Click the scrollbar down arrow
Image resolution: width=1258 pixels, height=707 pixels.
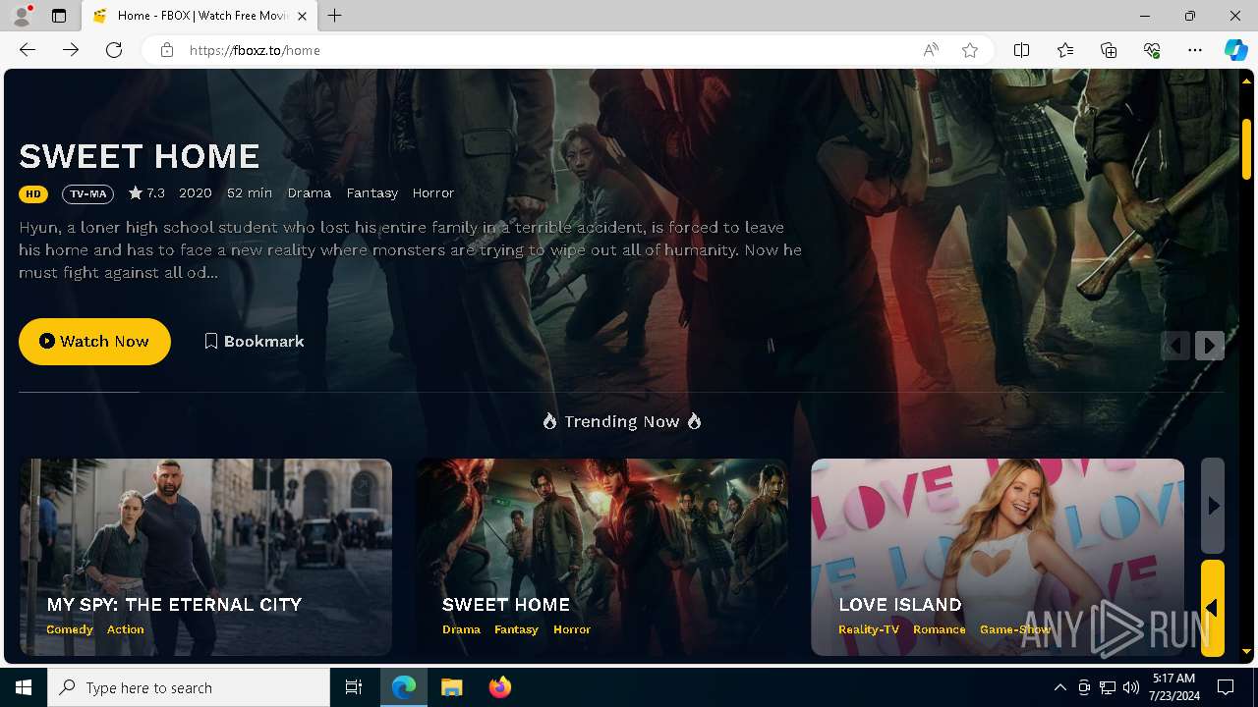tap(1246, 651)
